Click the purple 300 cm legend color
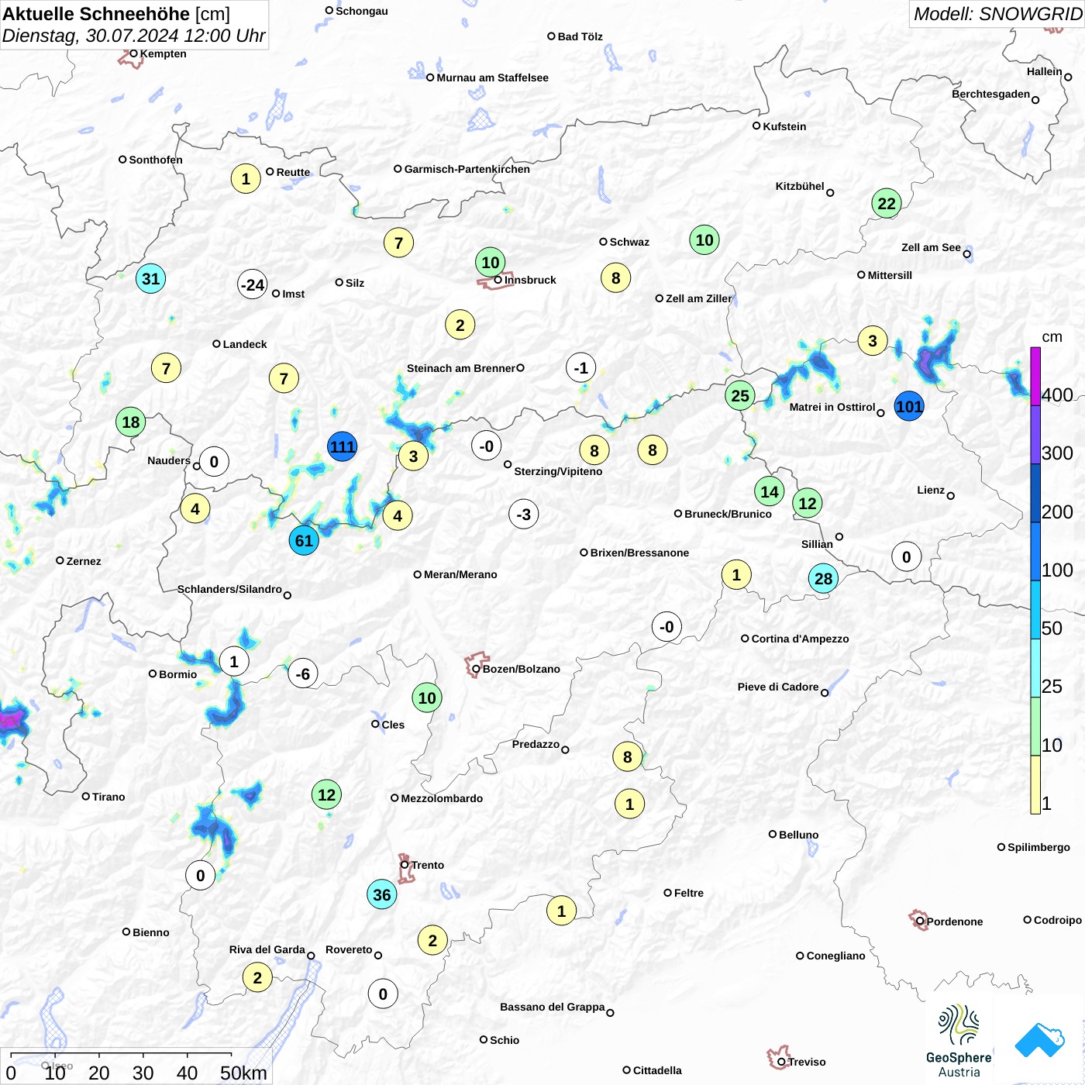 pyautogui.click(x=1035, y=435)
